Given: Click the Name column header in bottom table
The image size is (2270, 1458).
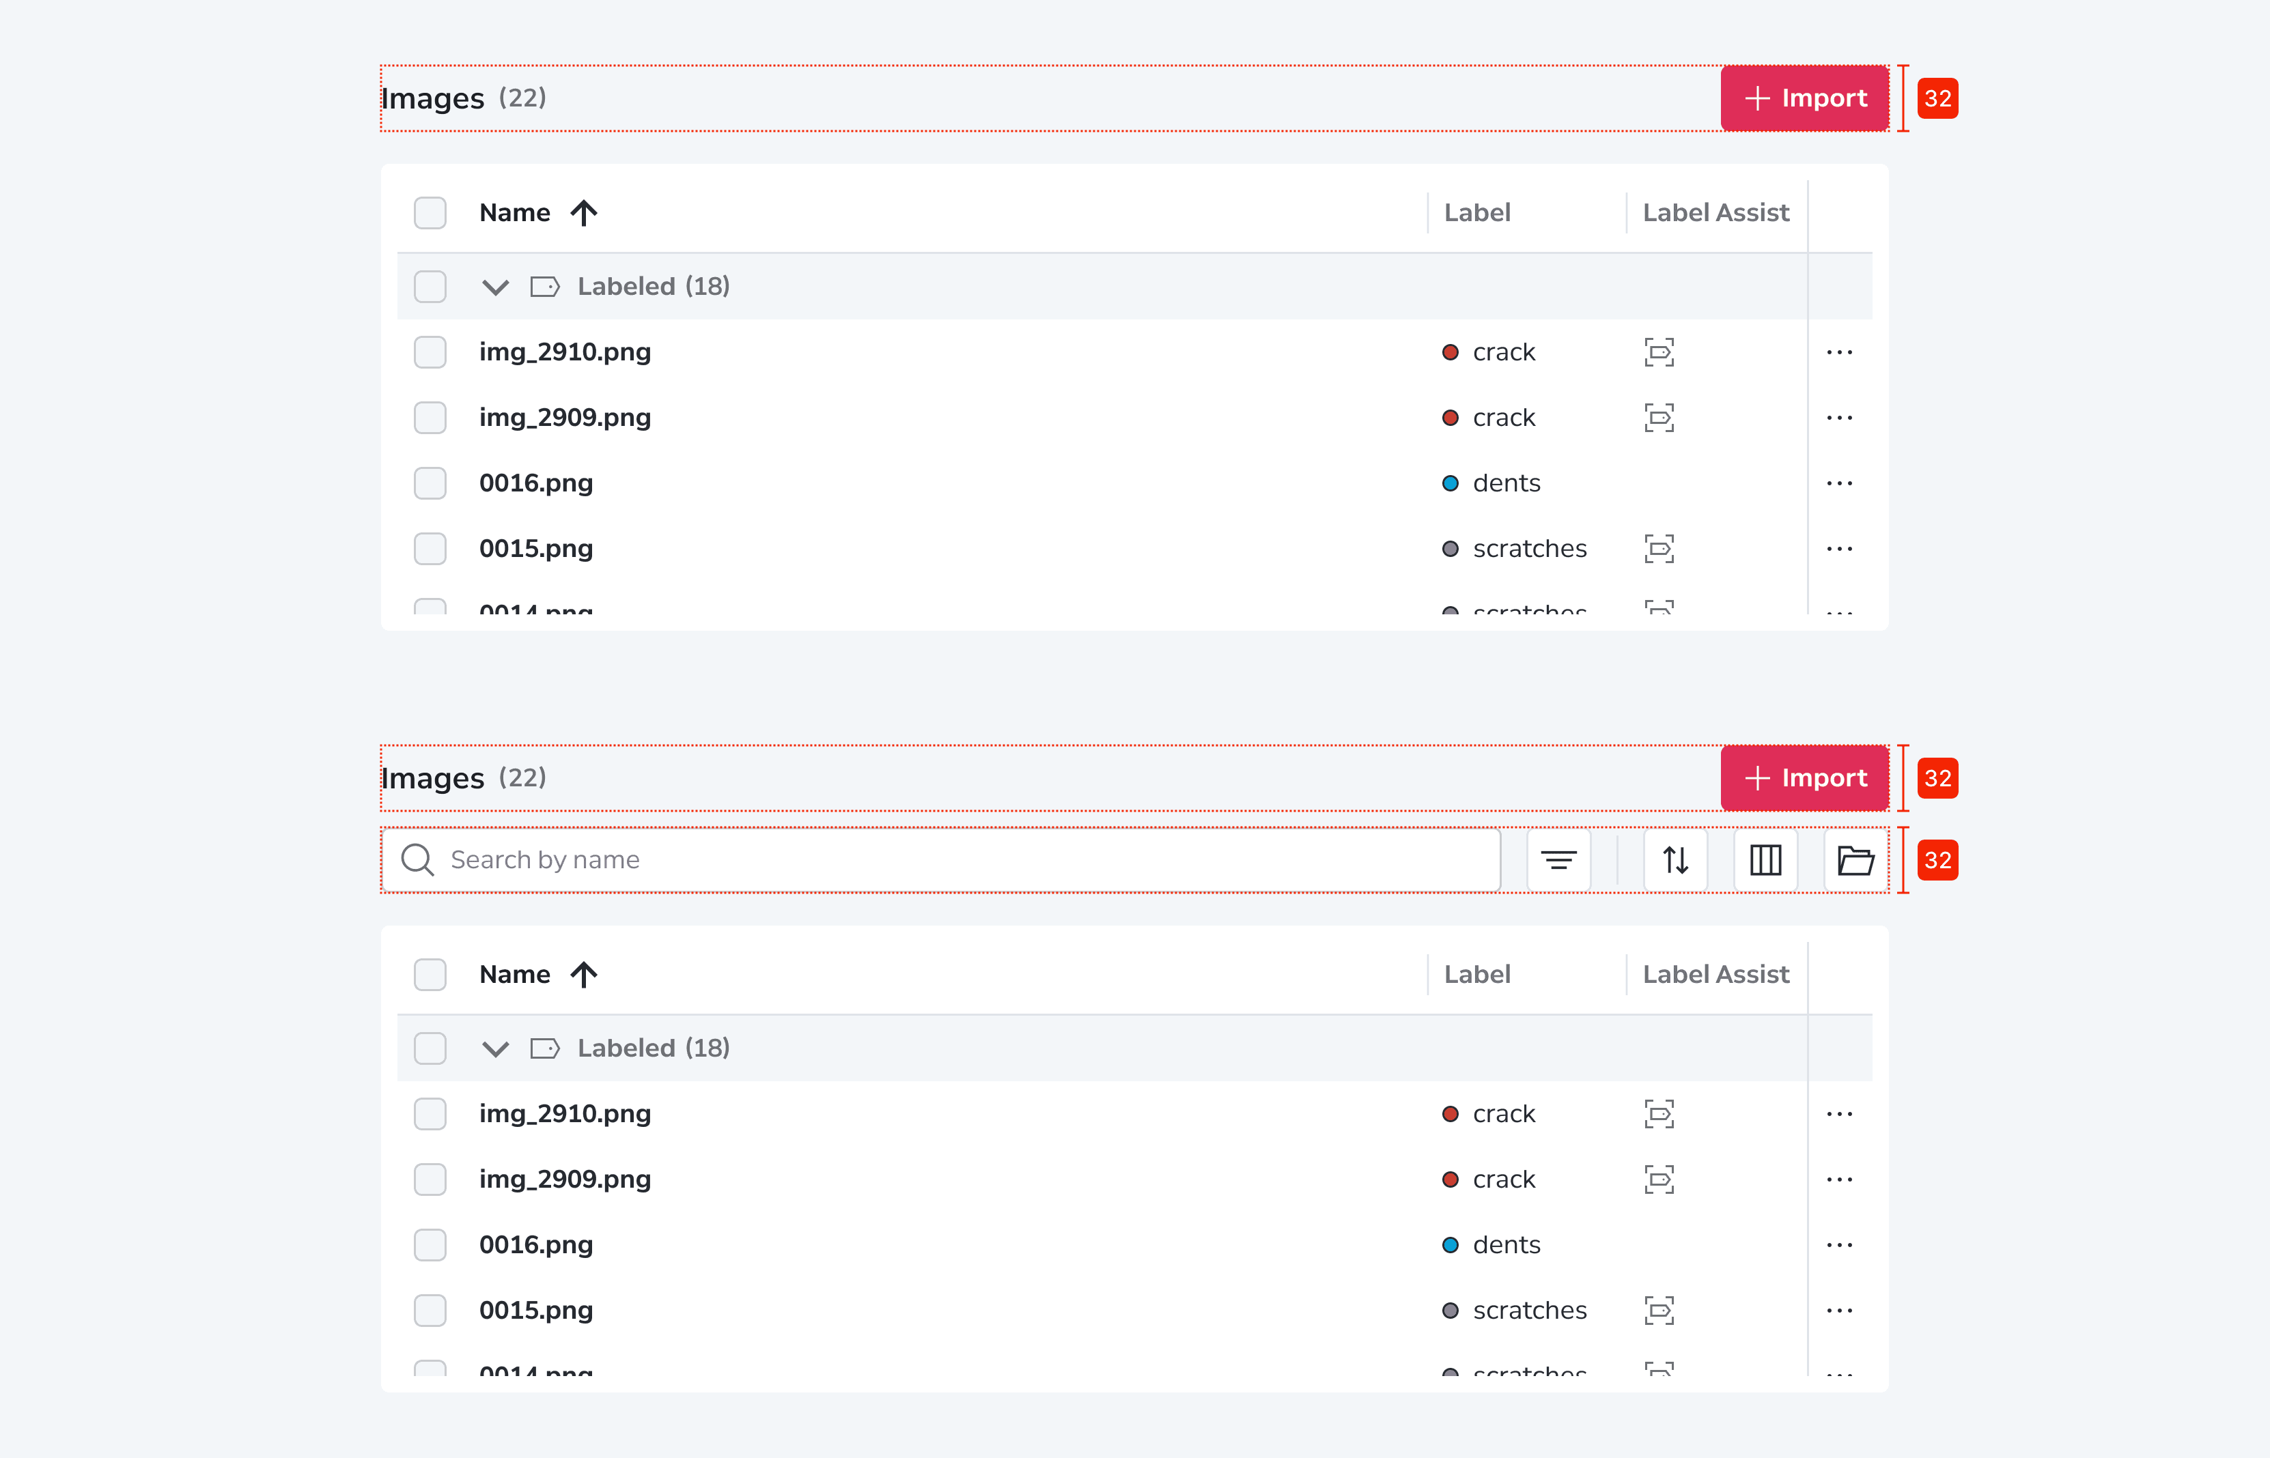Looking at the screenshot, I should [514, 974].
